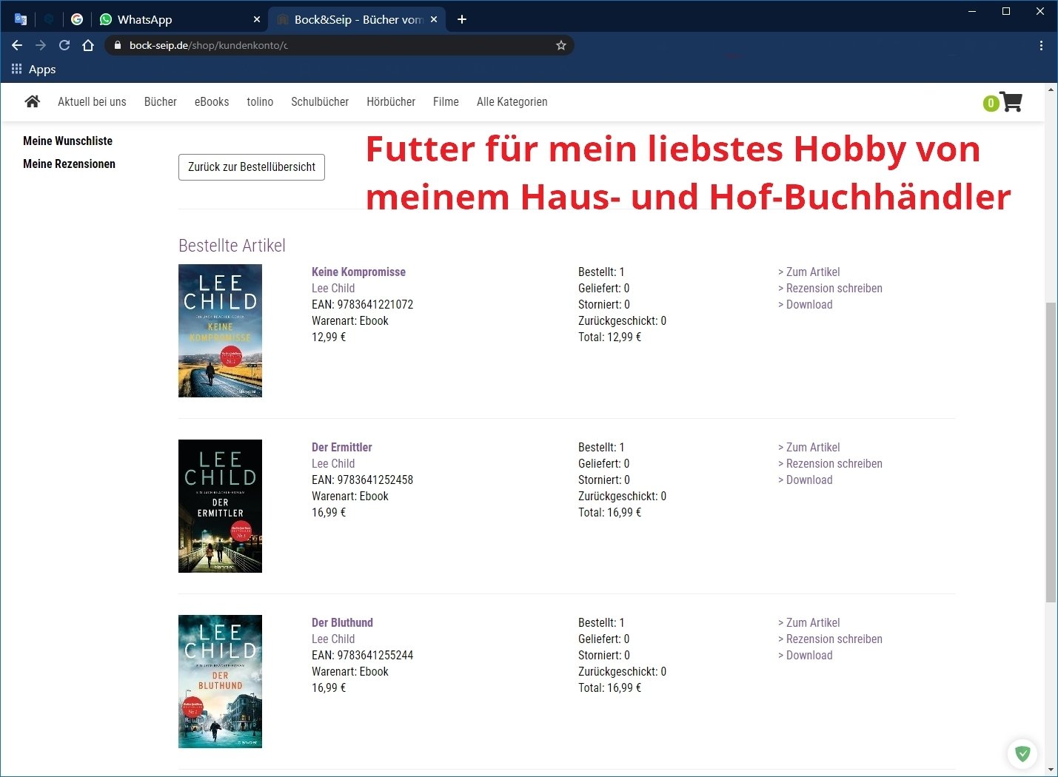Select the EAN 9783641221072 text
The width and height of the screenshot is (1058, 777).
coord(363,304)
